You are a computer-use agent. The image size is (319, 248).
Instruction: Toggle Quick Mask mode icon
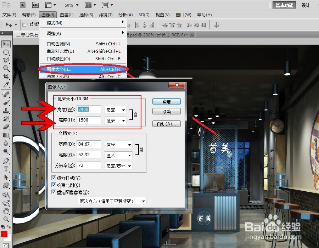point(6,246)
